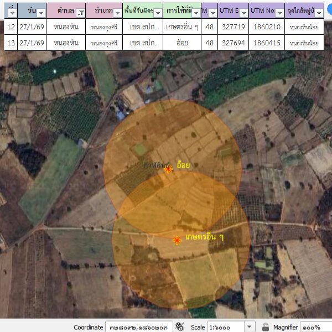Open the จุดใกล้หมู่บ้าน column filter dropdown
Image resolution: width=332 pixels, height=332 pixels.
(x=319, y=12)
